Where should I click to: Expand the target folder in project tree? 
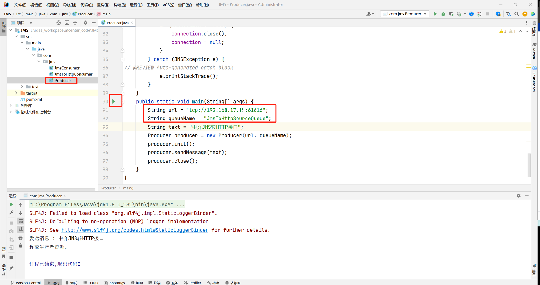pos(16,93)
